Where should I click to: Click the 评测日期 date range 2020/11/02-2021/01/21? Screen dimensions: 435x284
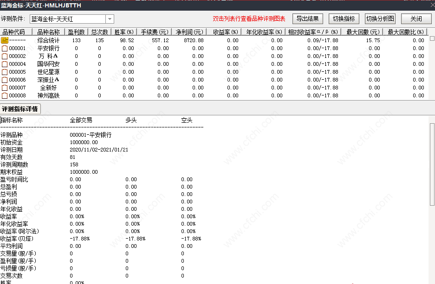coord(99,150)
